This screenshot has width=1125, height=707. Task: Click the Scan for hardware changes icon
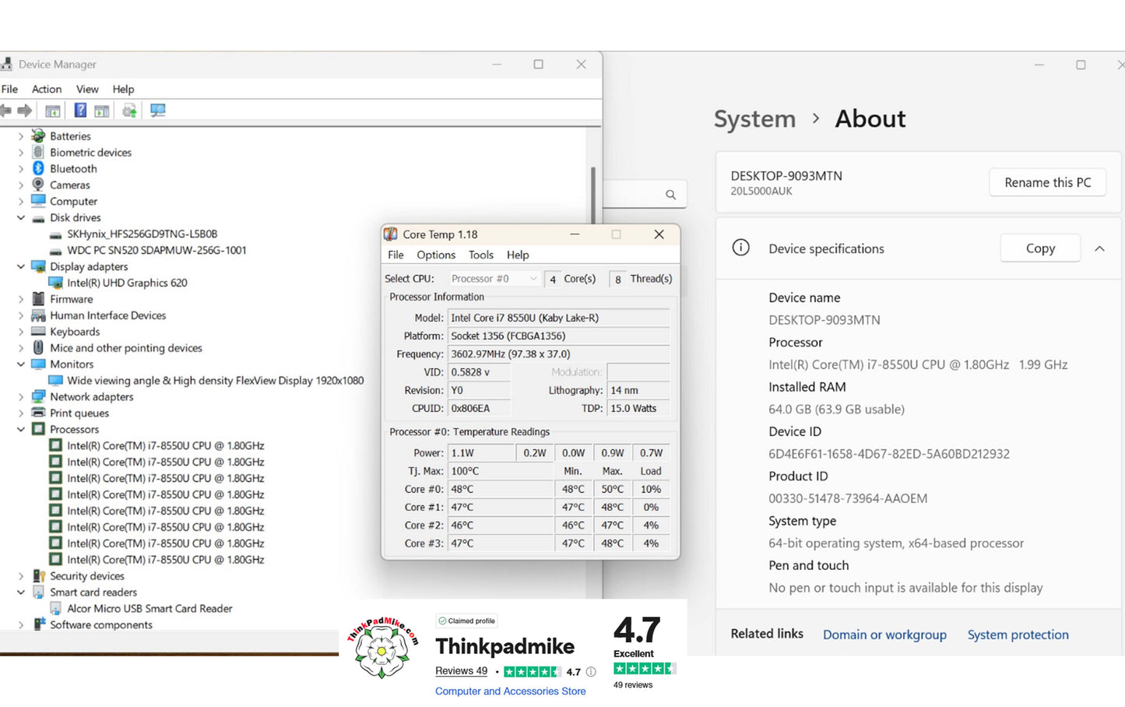(158, 111)
